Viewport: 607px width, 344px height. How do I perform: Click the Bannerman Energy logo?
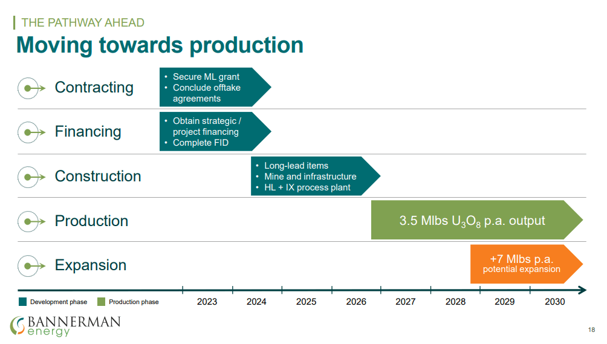tap(65, 326)
